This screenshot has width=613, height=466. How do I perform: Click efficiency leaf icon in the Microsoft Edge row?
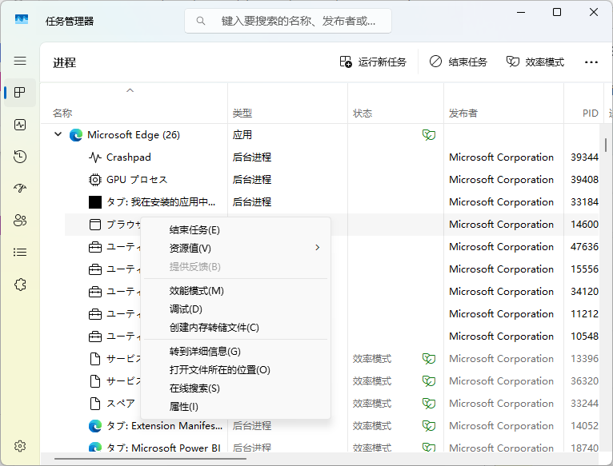(x=429, y=135)
